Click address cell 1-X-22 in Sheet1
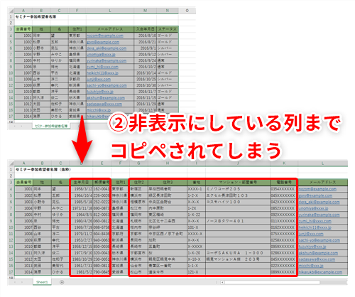This screenshot has width=355, height=297. [x=196, y=215]
